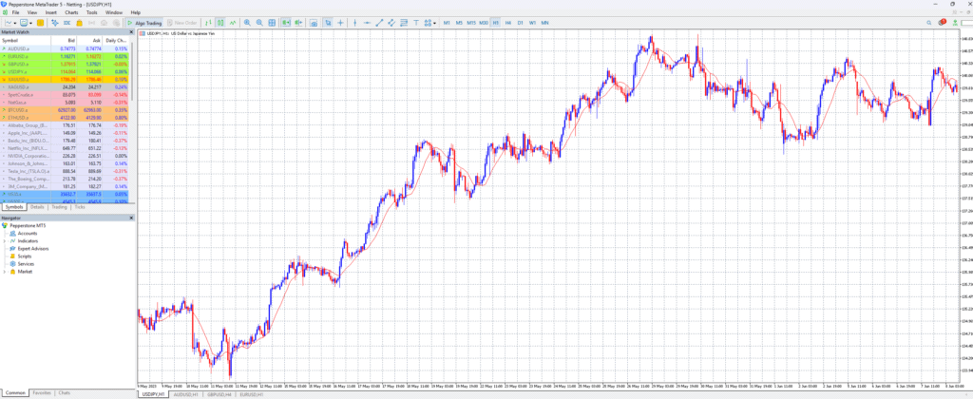Select the BTCUSD.a row in Market Watch

click(x=66, y=110)
